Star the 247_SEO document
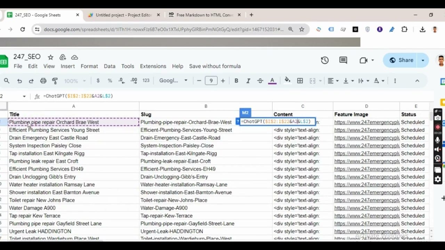Viewport: 445px width, 250px height. (x=51, y=57)
